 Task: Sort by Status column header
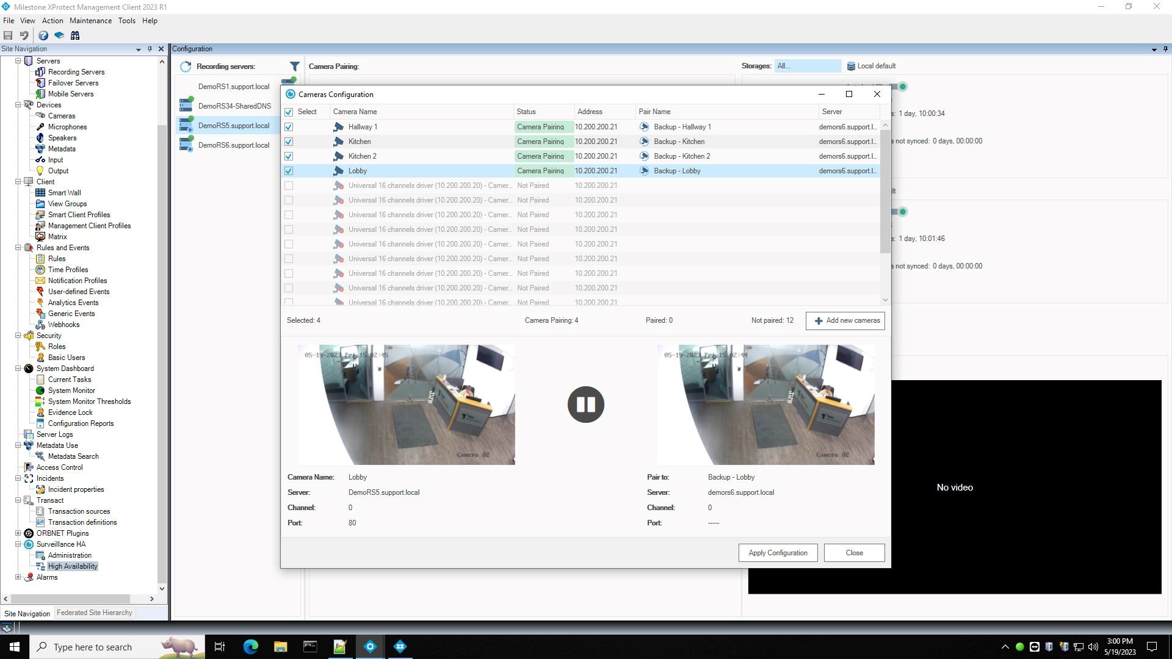click(544, 112)
